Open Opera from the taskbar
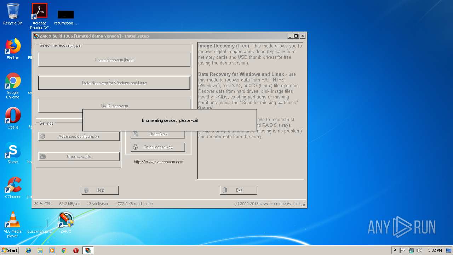453x255 pixels. click(x=76, y=250)
